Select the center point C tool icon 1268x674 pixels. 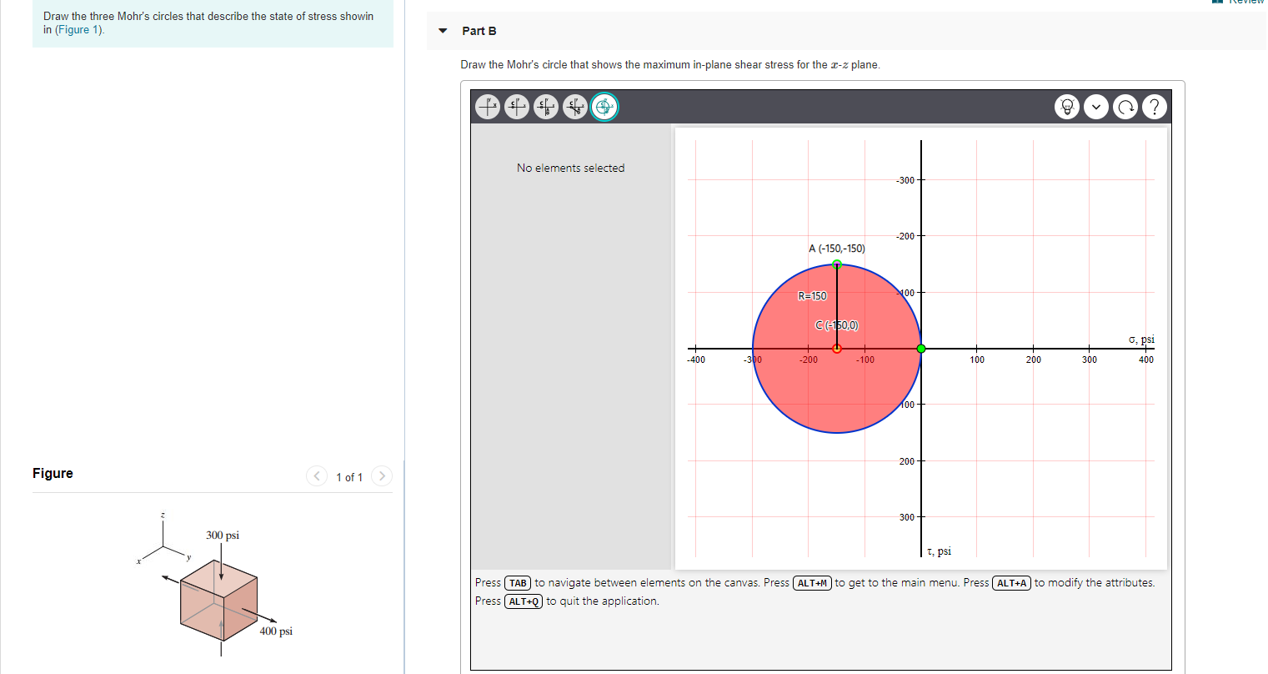517,107
